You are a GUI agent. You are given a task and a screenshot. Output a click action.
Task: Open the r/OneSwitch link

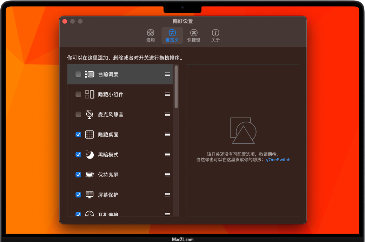[278, 160]
